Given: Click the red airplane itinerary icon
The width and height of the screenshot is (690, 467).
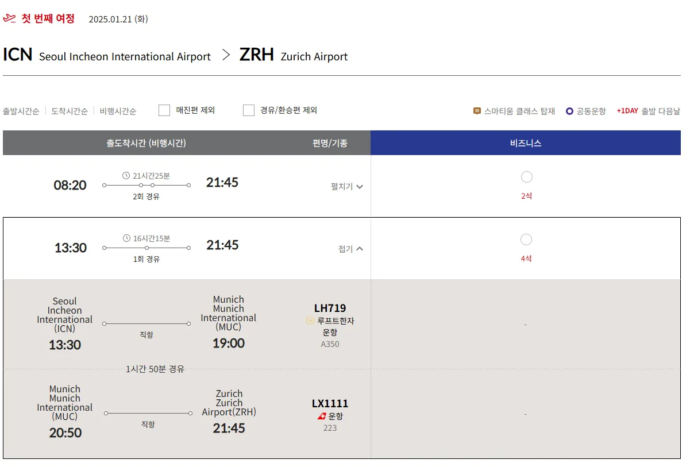Looking at the screenshot, I should [x=9, y=18].
